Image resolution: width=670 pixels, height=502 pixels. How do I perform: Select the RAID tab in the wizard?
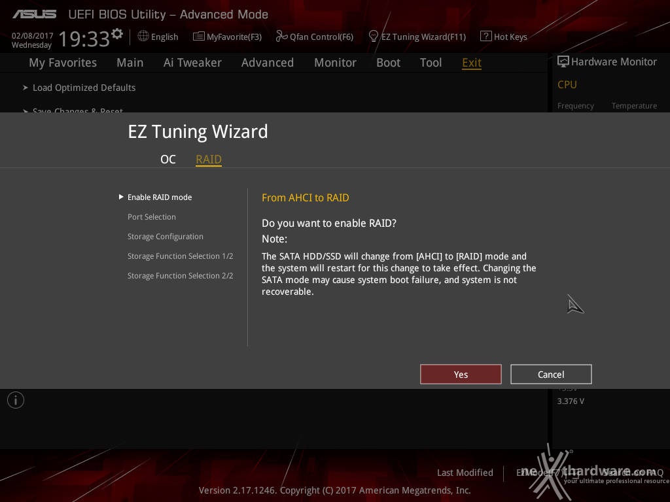209,159
